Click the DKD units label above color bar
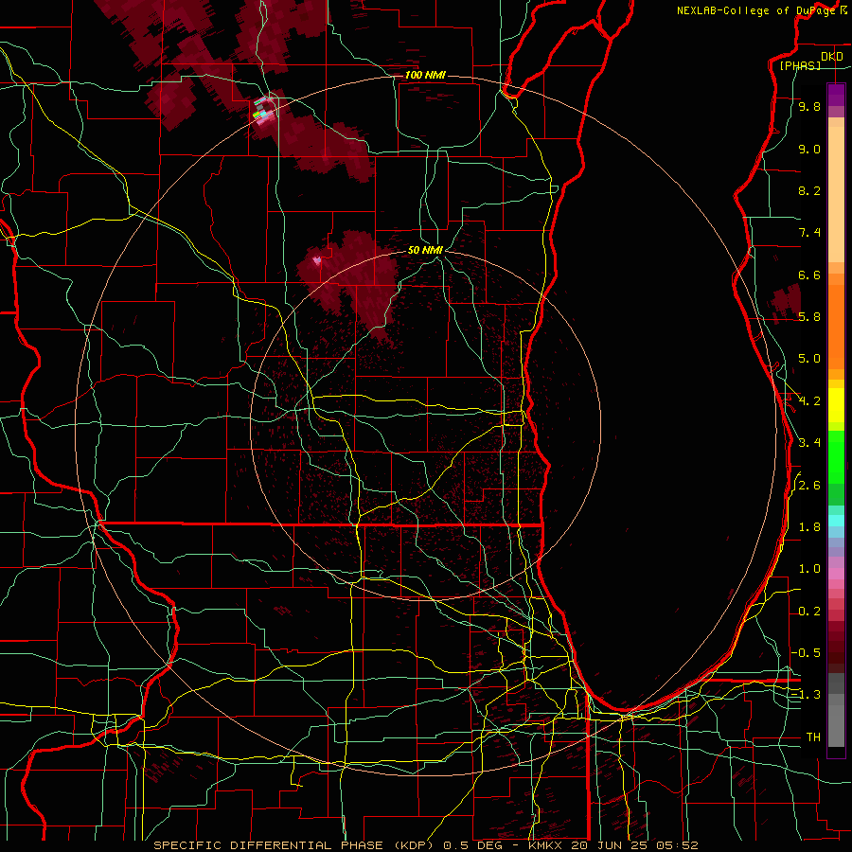Screen dimensions: 852x852 (832, 57)
